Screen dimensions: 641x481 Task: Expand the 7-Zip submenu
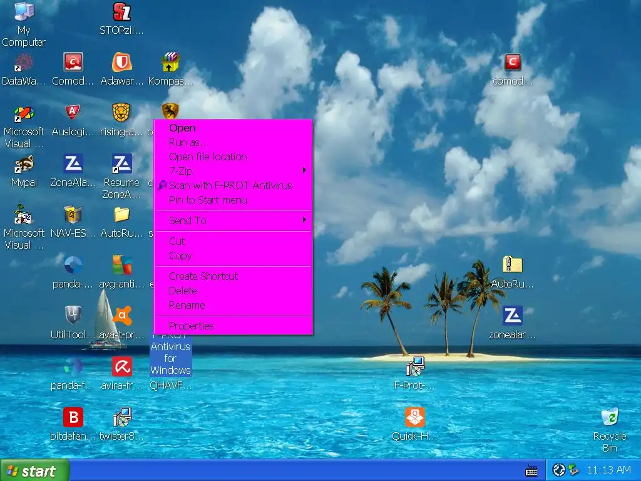pos(233,171)
